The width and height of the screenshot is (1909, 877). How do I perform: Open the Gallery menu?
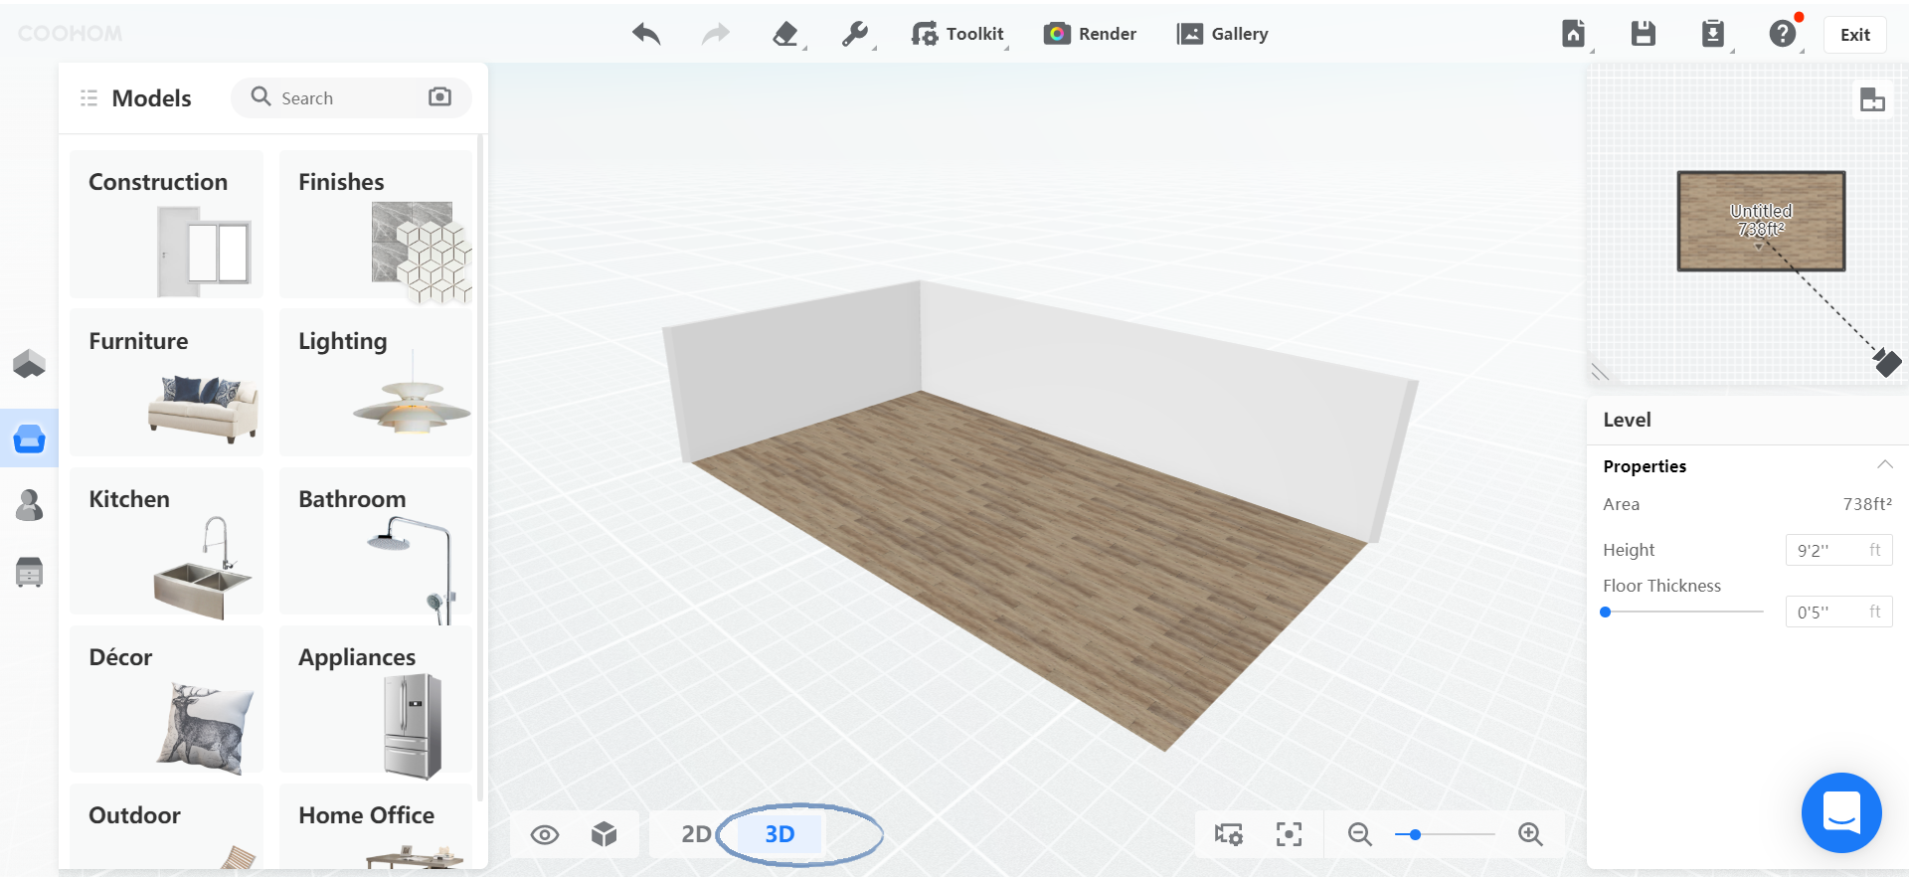(1223, 34)
